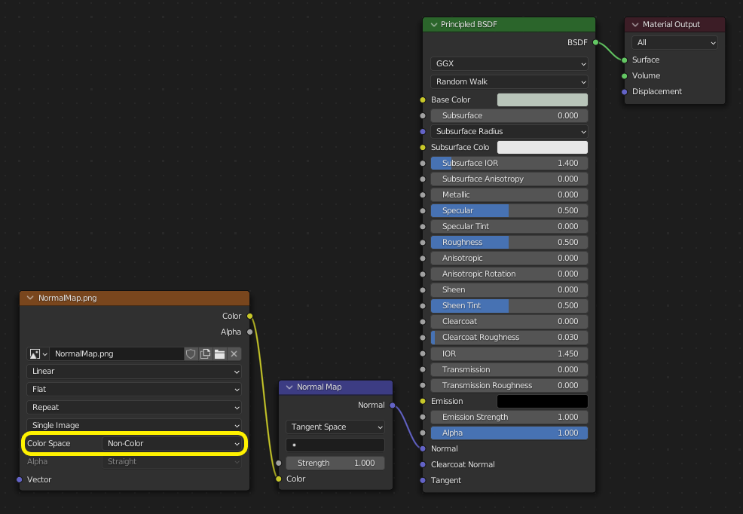Open the Tangent Space dropdown
This screenshot has height=514, width=743.
pos(335,427)
